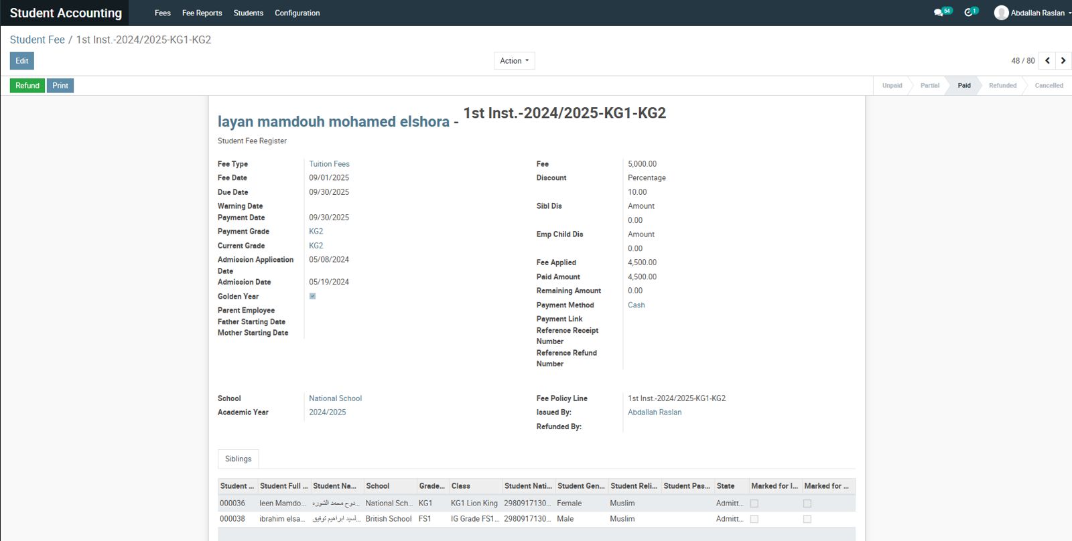The image size is (1072, 541).
Task: Open the chat messages icon
Action: (x=939, y=13)
